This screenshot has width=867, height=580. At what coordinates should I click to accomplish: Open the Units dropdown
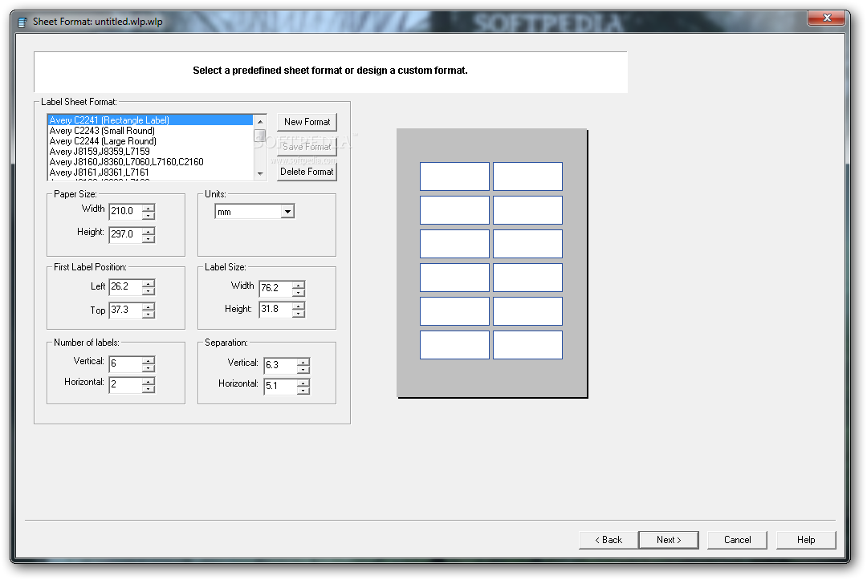[x=287, y=212]
